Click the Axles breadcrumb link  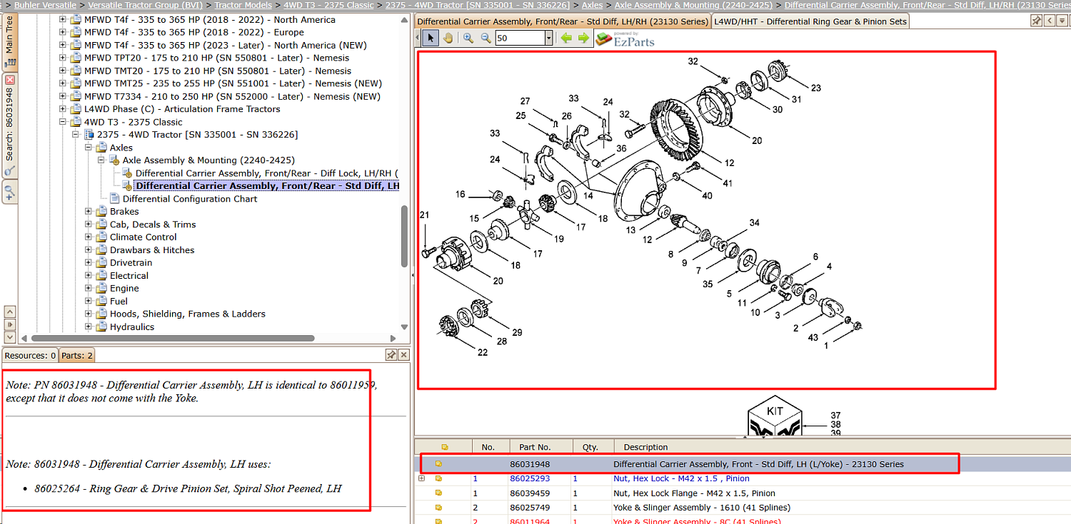[592, 5]
